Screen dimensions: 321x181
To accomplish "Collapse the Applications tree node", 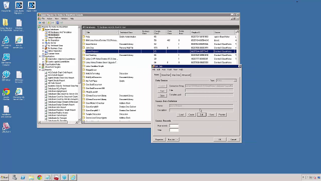I will (40, 56).
